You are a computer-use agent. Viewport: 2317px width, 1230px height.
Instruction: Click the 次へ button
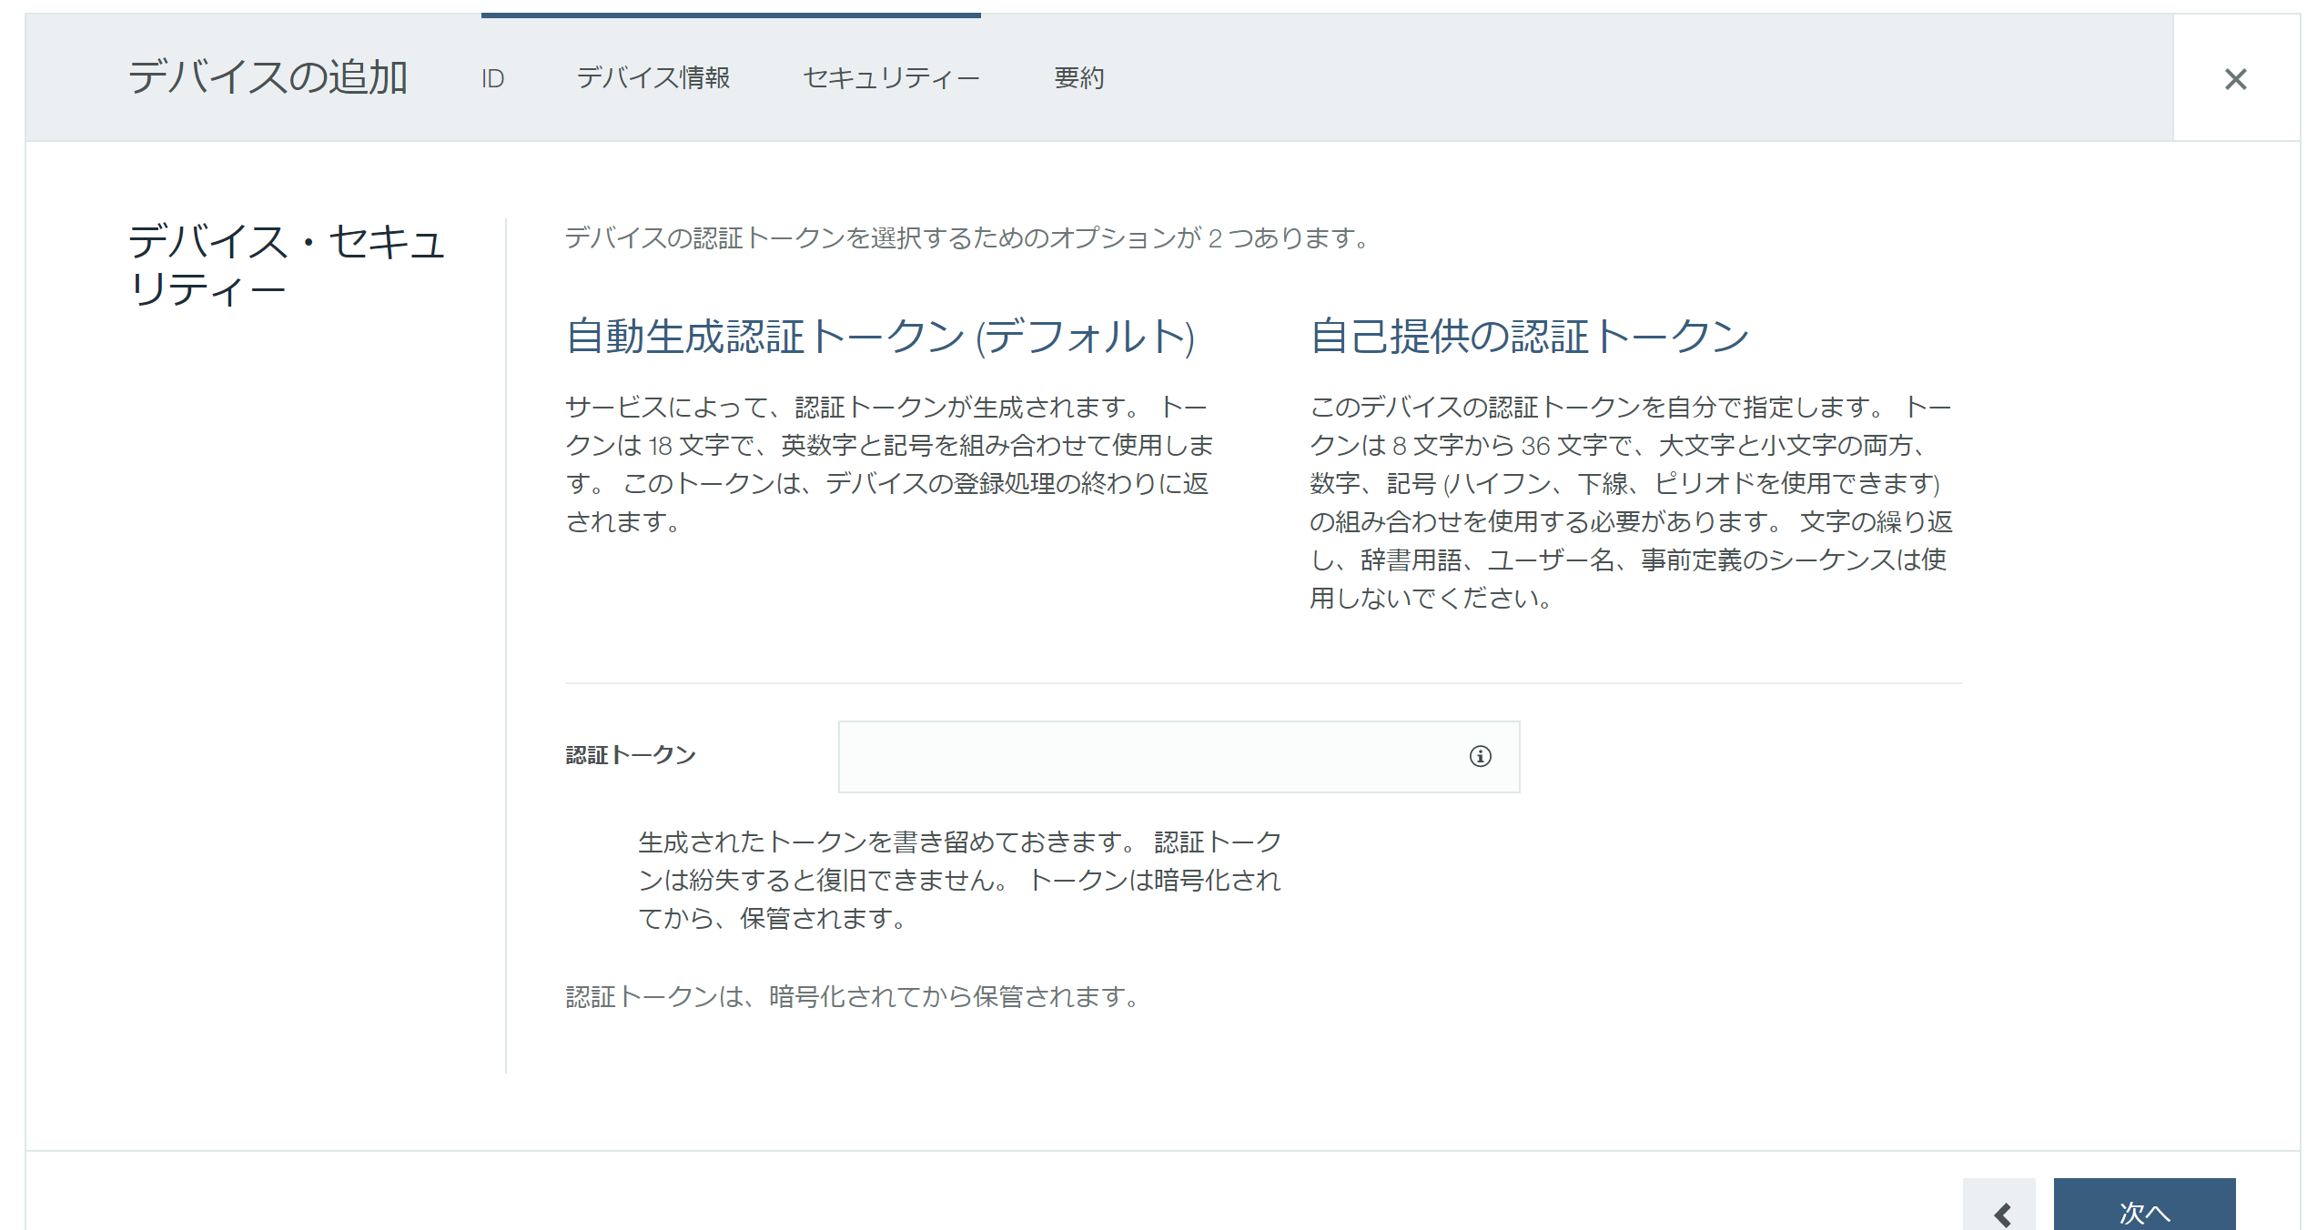pos(2143,1211)
